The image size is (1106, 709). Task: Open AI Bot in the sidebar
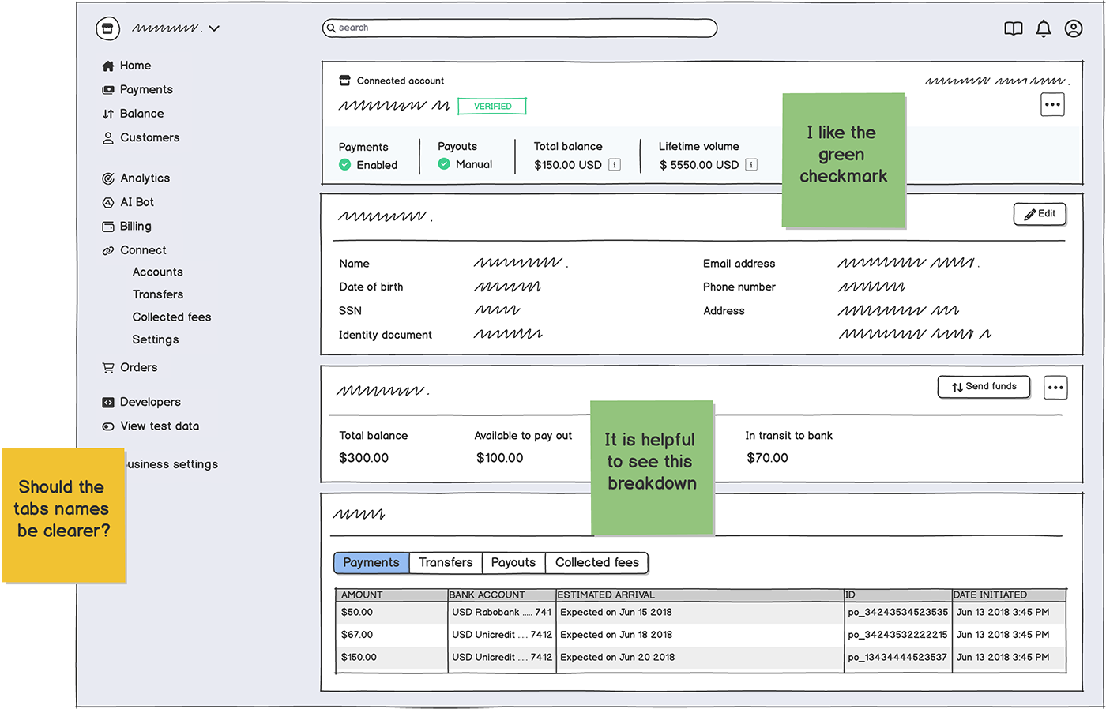tap(137, 202)
